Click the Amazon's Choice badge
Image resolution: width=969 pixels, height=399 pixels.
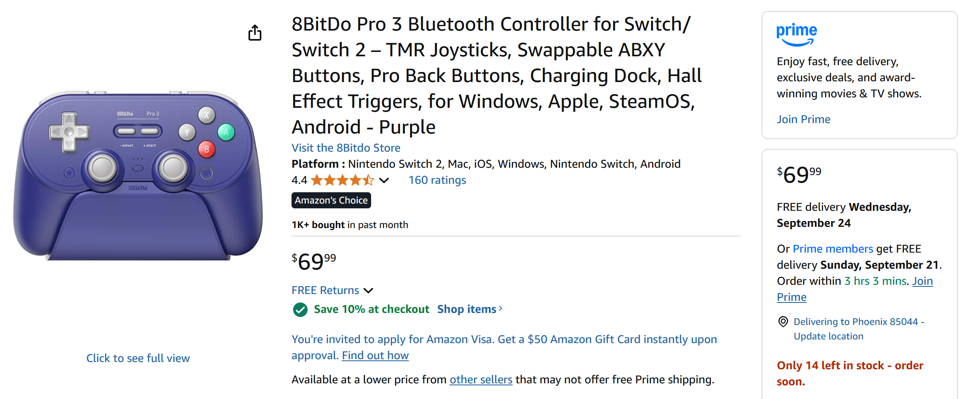331,200
